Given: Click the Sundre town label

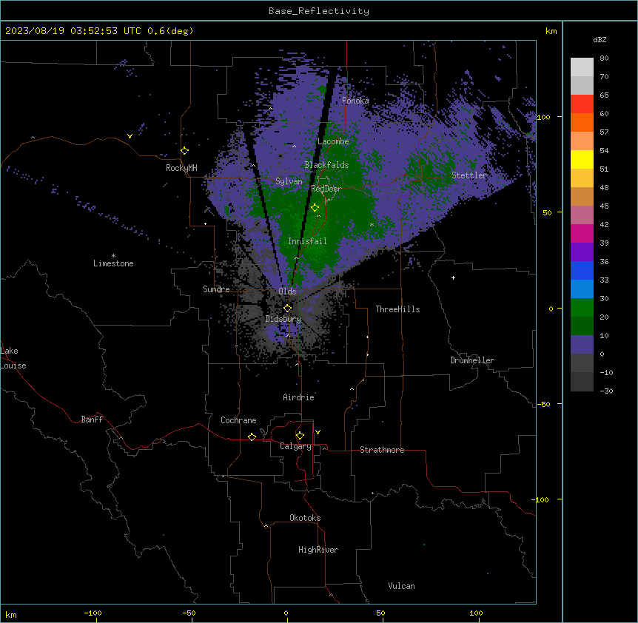Looking at the screenshot, I should click(x=216, y=289).
